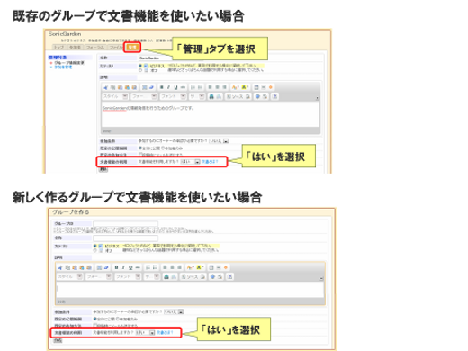This screenshot has width=468, height=351.
Task: Open フォント dropdown in グループを作る editor
Action: pyautogui.click(x=128, y=276)
